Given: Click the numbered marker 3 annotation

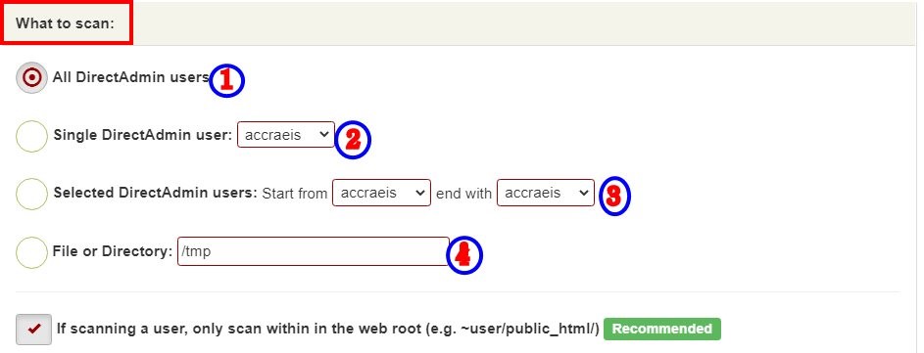Looking at the screenshot, I should pos(614,197).
